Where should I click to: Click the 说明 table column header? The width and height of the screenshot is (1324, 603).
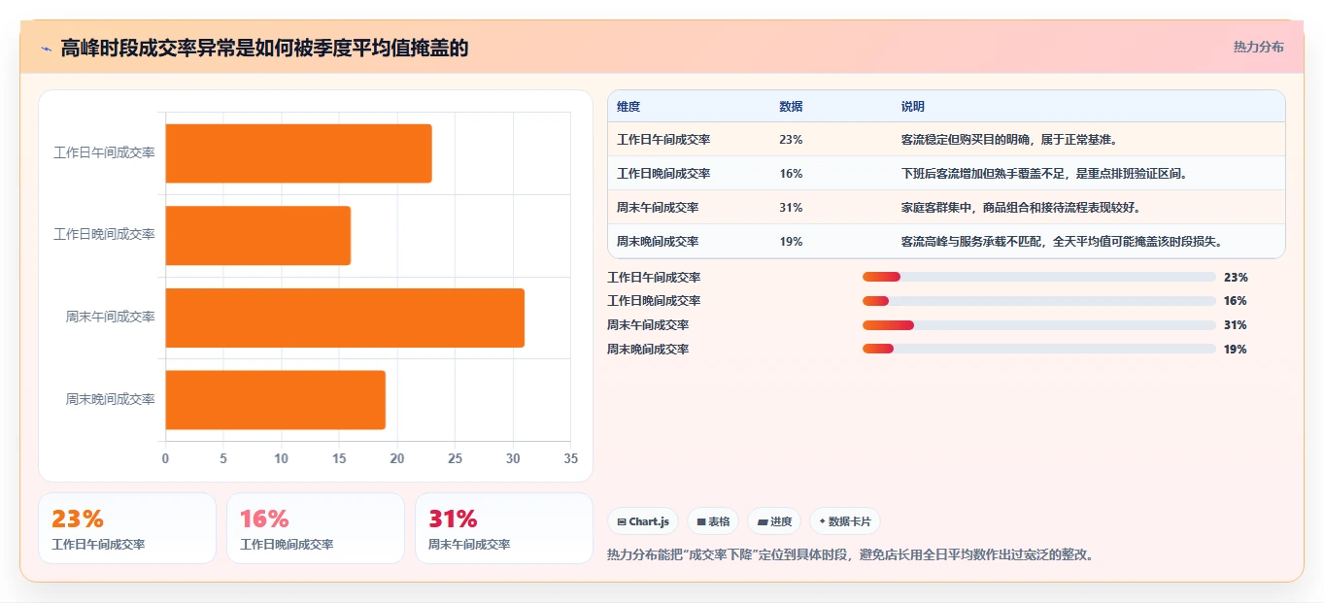[913, 107]
